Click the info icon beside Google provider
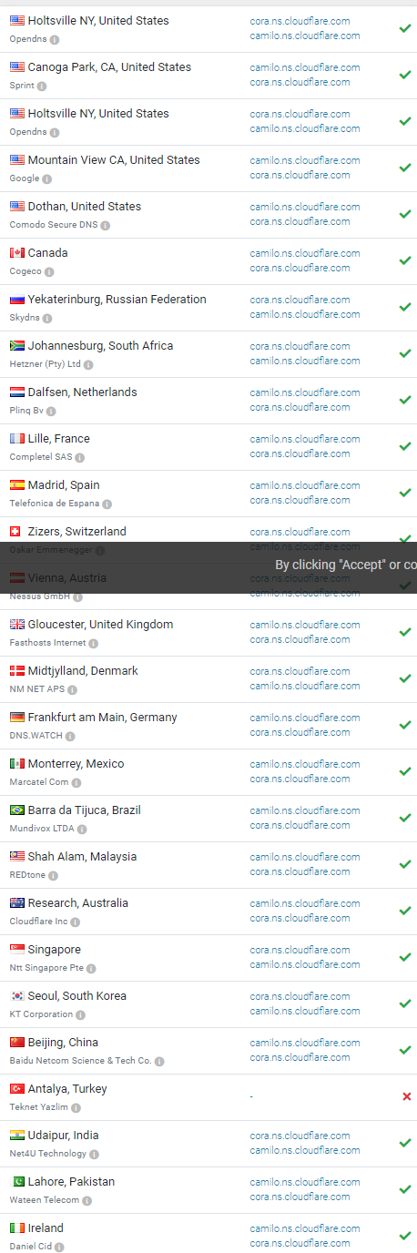Image resolution: width=417 pixels, height=1253 pixels. pos(47,179)
